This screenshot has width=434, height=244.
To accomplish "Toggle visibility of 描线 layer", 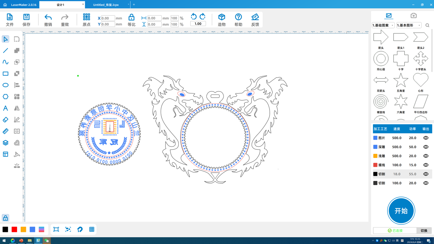I will click(x=426, y=165).
